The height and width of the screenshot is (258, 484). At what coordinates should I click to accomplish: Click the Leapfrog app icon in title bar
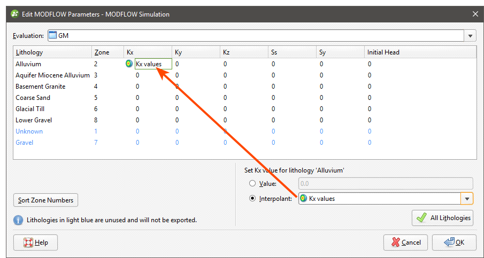14,14
